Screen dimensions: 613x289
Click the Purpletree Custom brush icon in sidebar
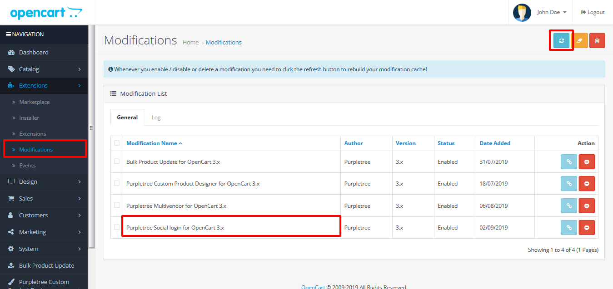point(11,282)
